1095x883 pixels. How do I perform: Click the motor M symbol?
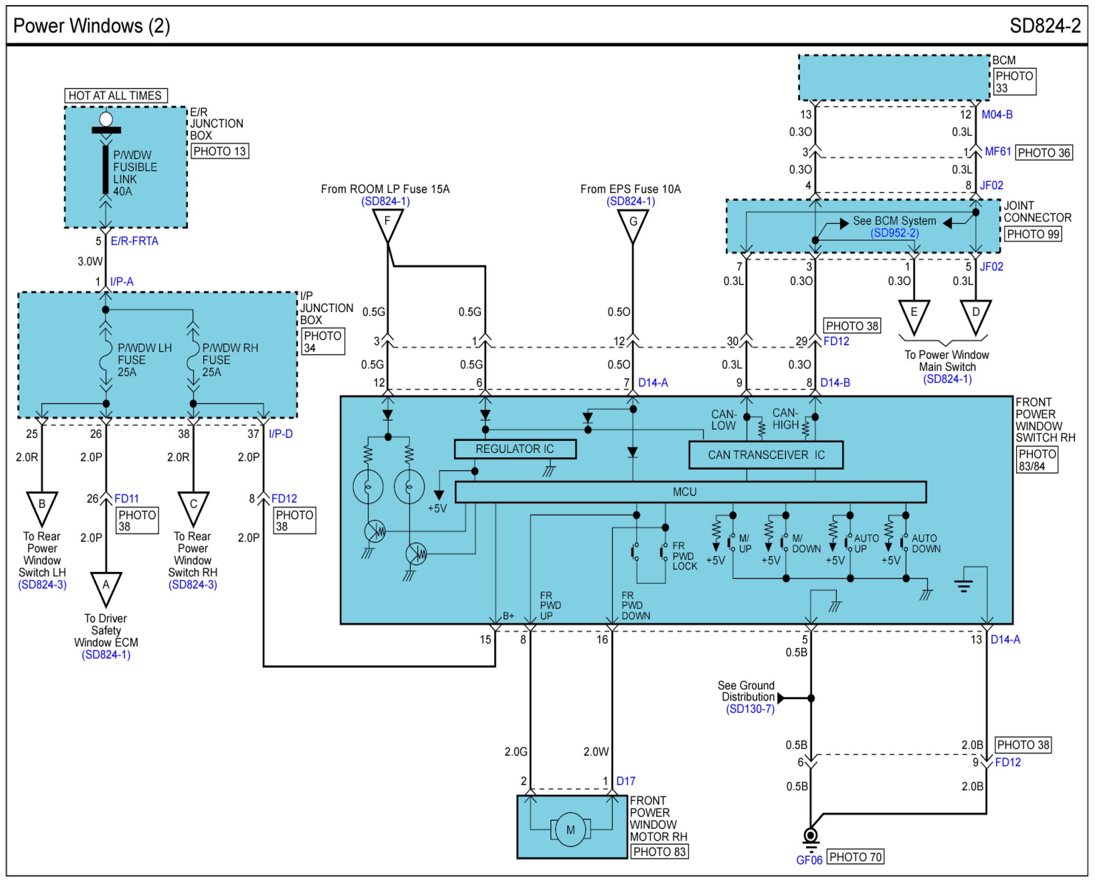pyautogui.click(x=570, y=830)
